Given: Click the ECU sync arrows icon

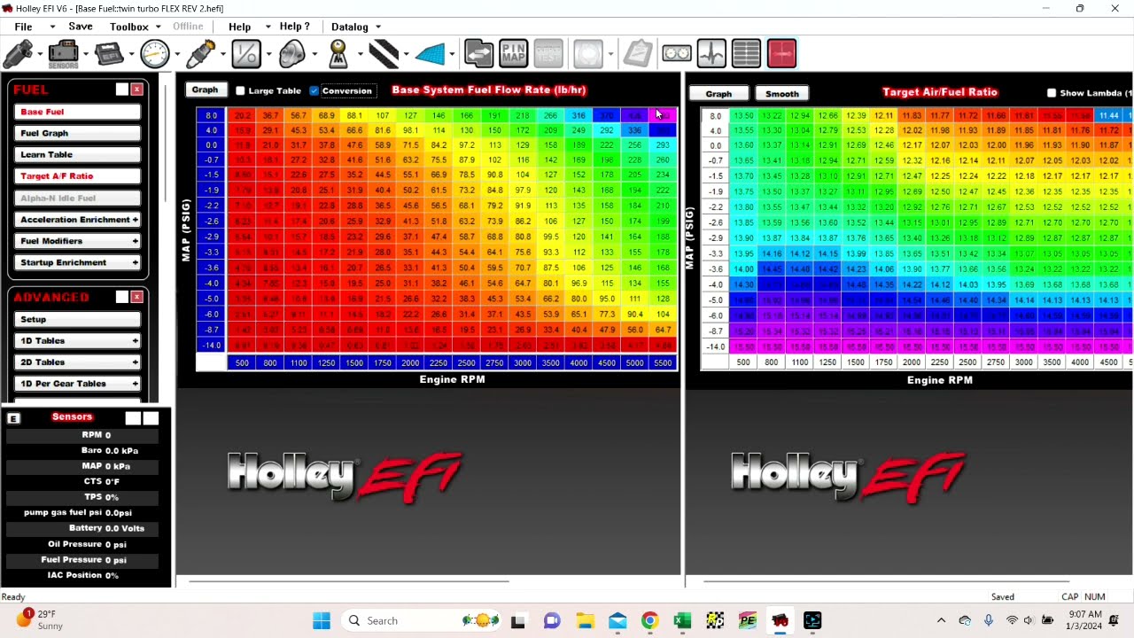Looking at the screenshot, I should pos(479,54).
